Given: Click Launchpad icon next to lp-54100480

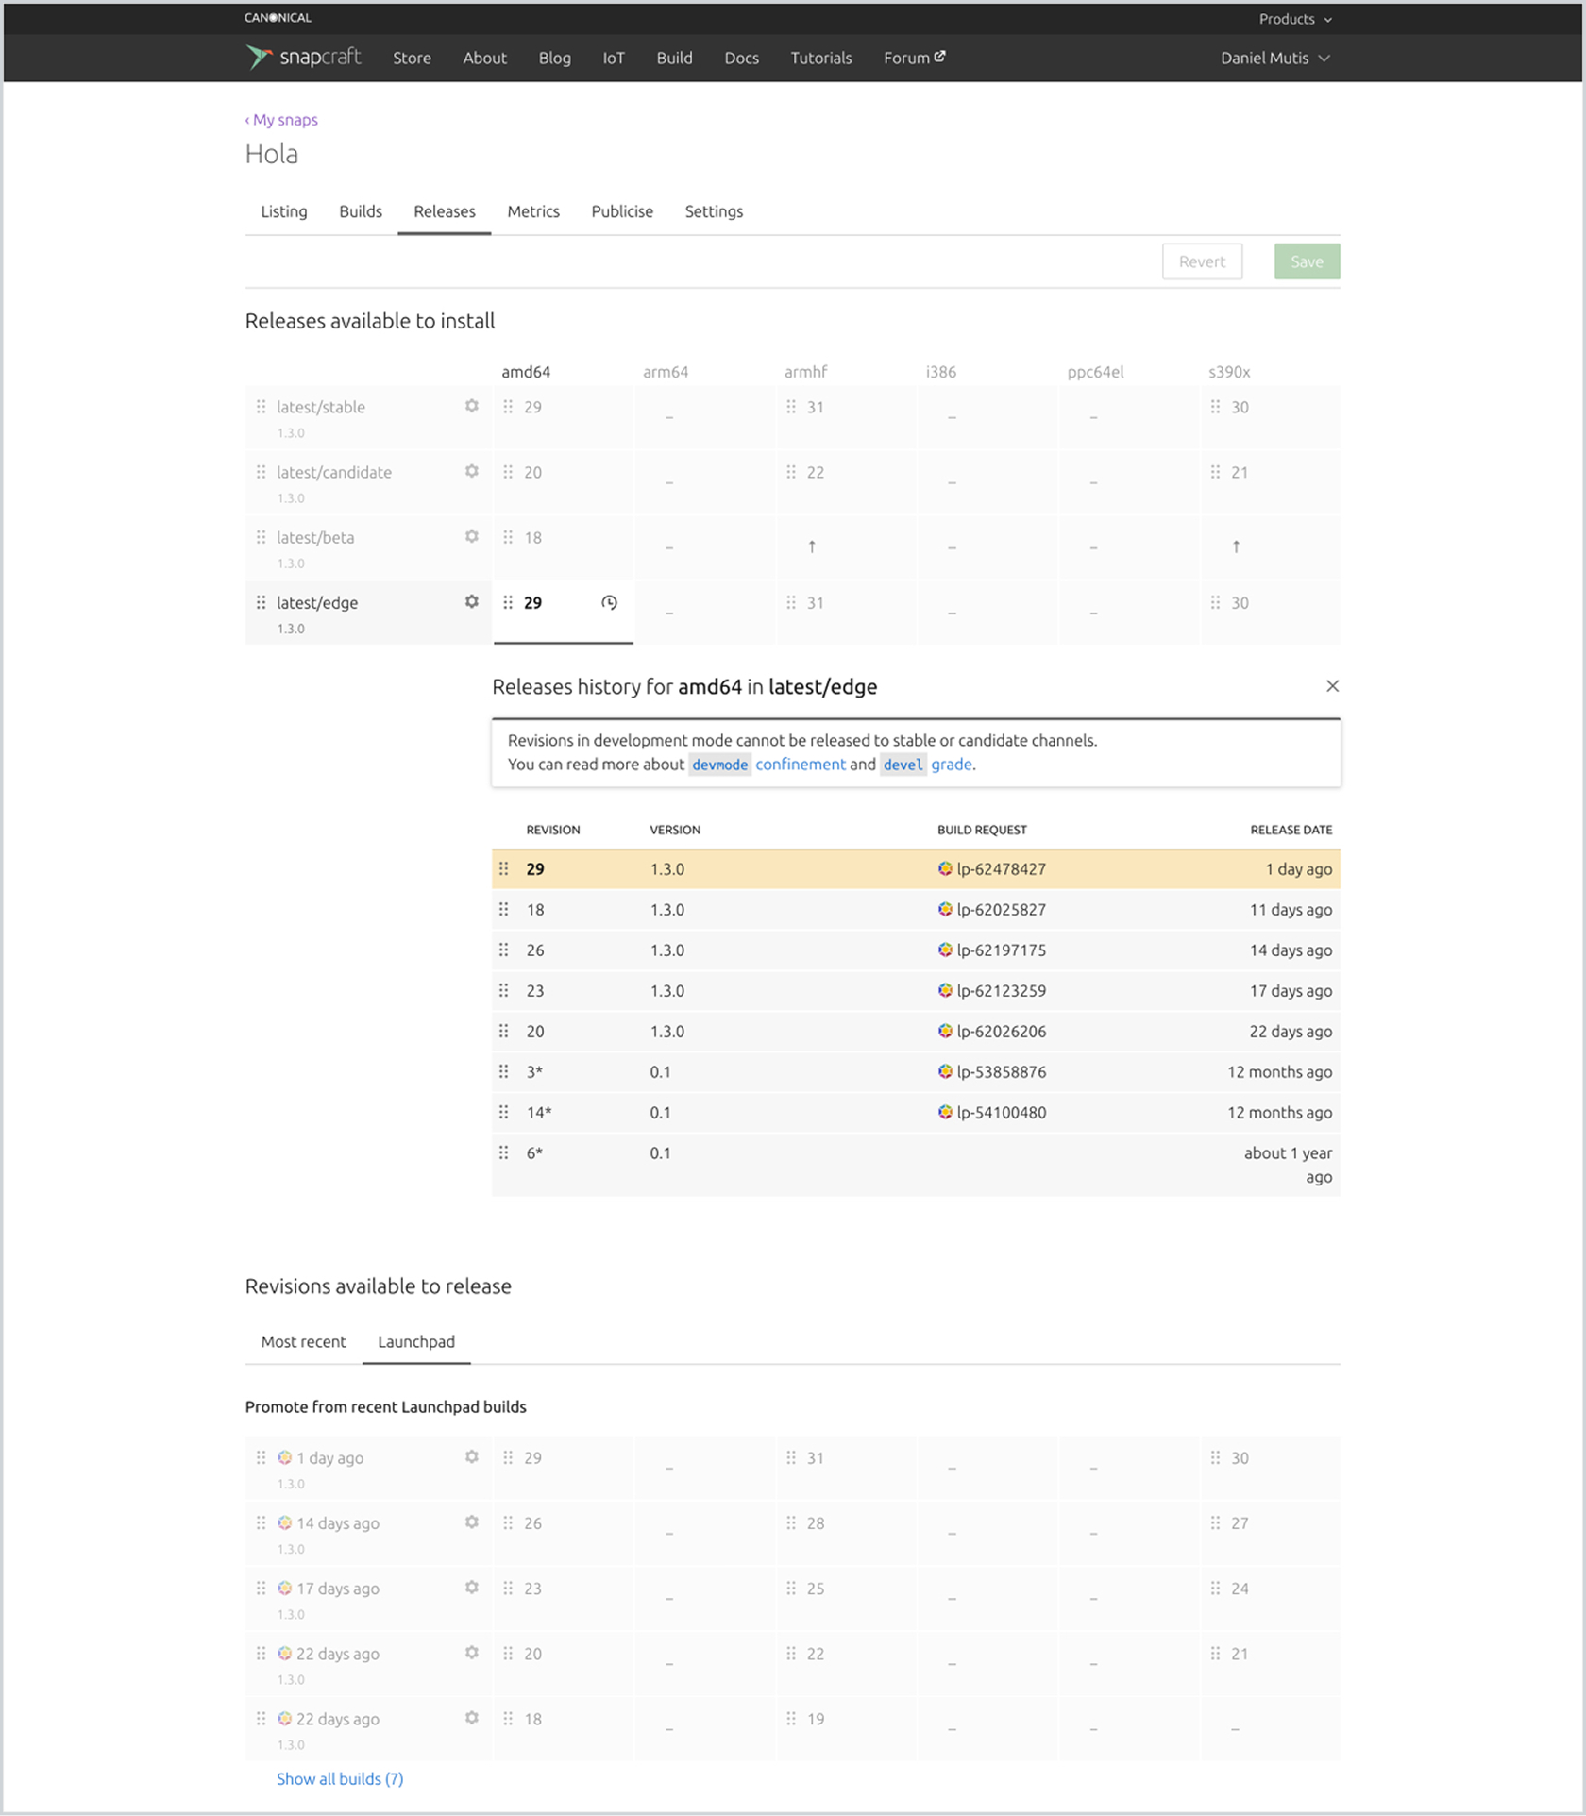Looking at the screenshot, I should (x=945, y=1112).
